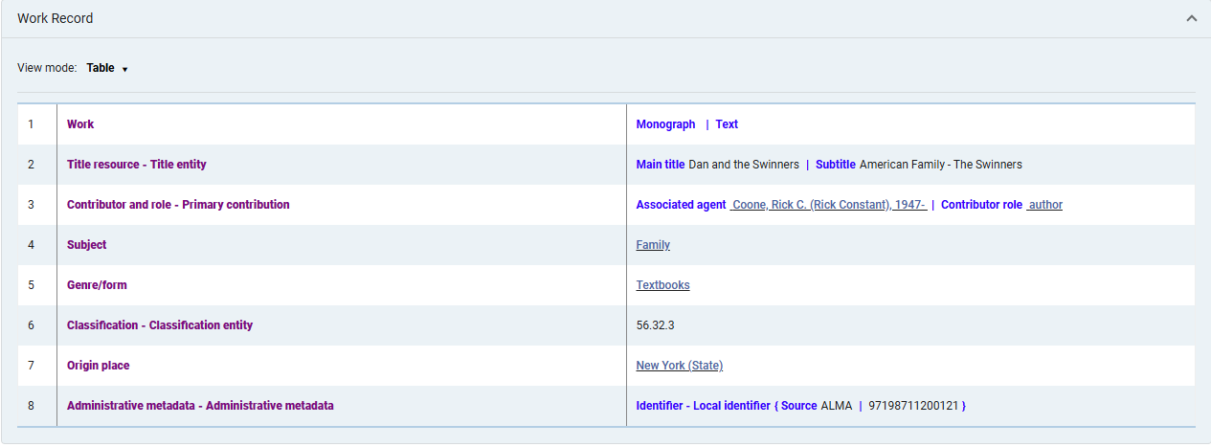Image resolution: width=1211 pixels, height=447 pixels.
Task: Click row number 8 cell
Action: tap(36, 406)
